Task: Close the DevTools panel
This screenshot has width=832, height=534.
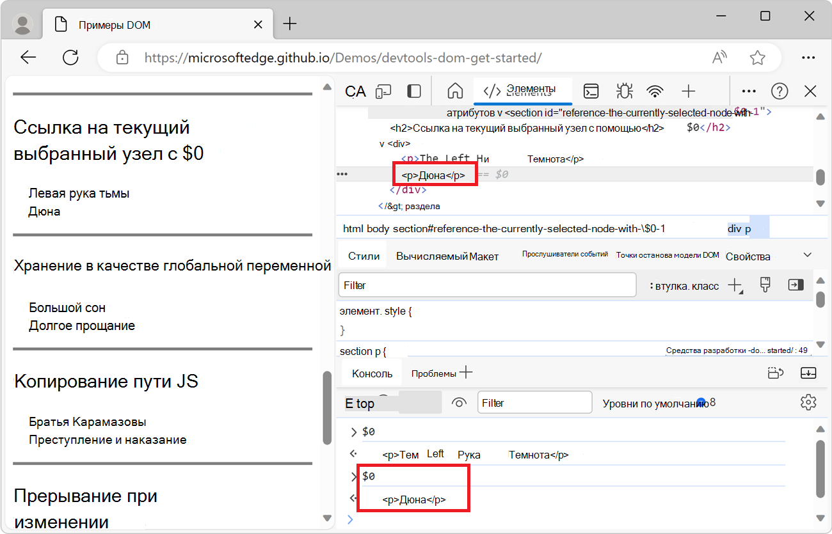Action: pyautogui.click(x=810, y=91)
